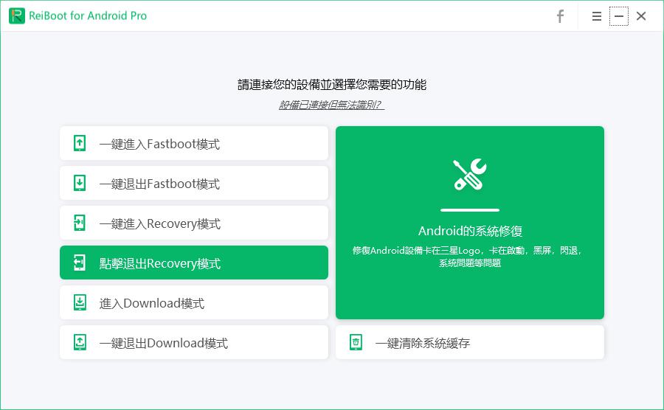Open the 設備已連接但無法識別? link
664x410 pixels.
coord(331,105)
